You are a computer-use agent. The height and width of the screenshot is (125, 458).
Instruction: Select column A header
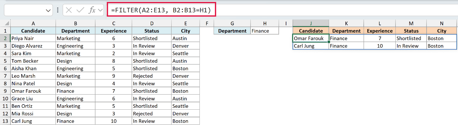click(33, 23)
